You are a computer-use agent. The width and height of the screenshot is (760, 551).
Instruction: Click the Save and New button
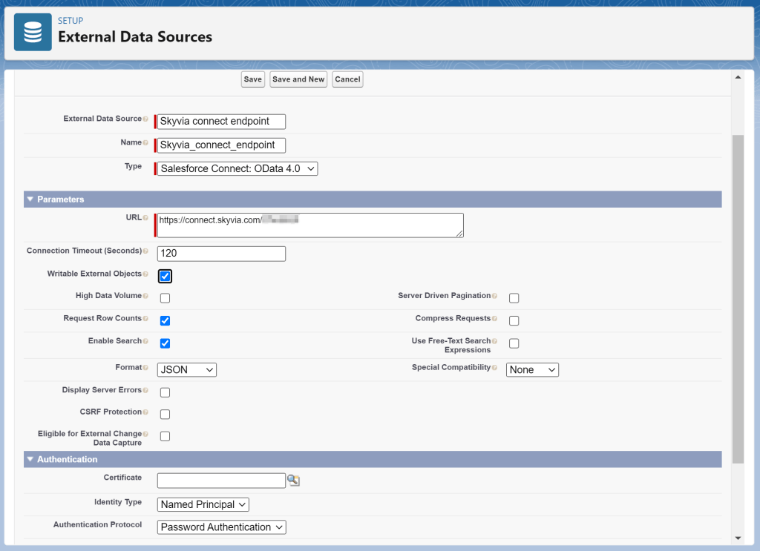tap(298, 79)
